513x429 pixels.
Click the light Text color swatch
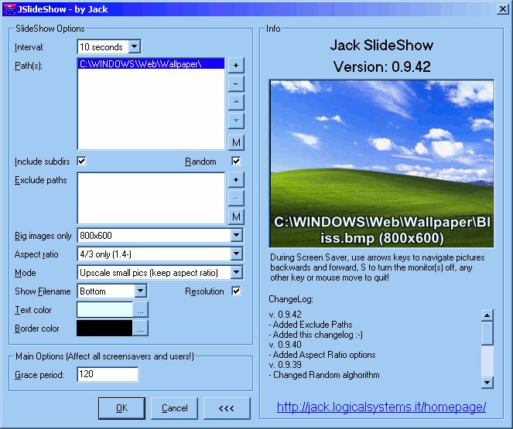click(104, 310)
